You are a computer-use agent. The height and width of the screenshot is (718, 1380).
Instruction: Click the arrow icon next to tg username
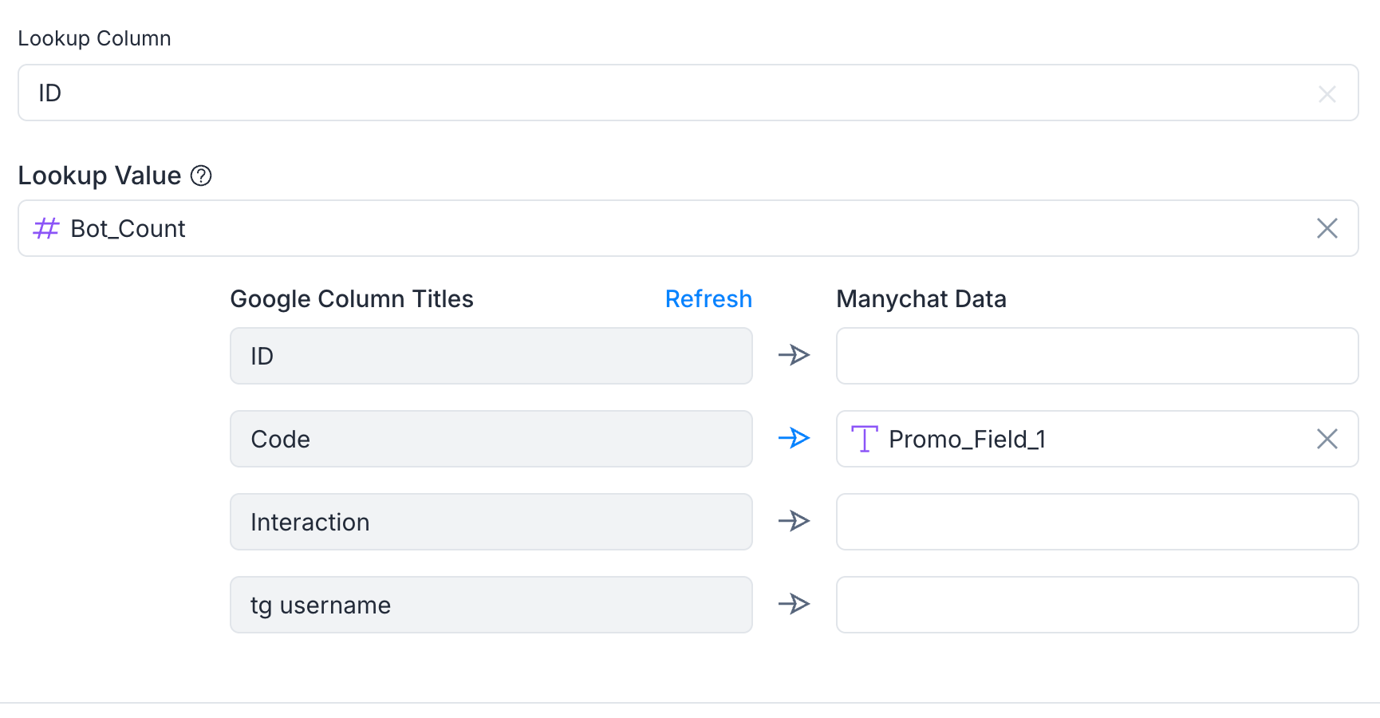click(794, 604)
